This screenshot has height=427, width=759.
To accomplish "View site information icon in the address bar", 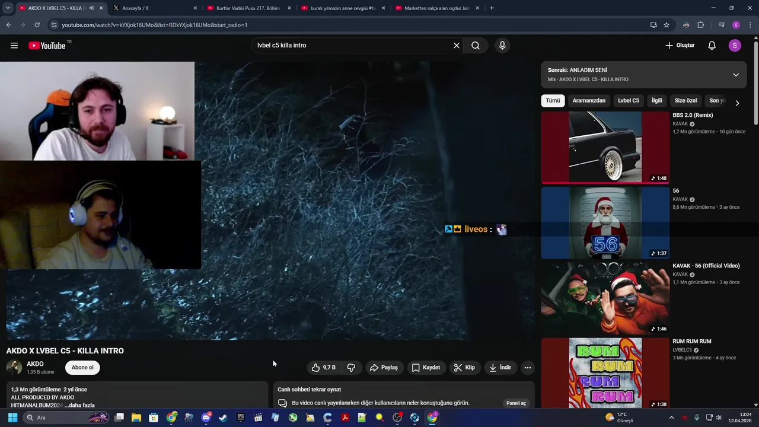I will [x=54, y=25].
